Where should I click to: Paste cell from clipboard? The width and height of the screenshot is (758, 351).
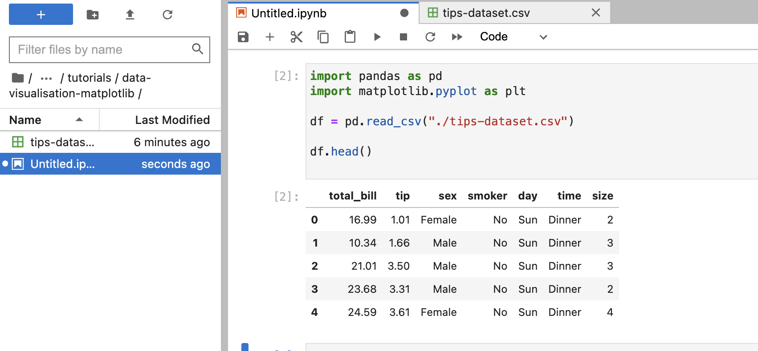click(350, 37)
